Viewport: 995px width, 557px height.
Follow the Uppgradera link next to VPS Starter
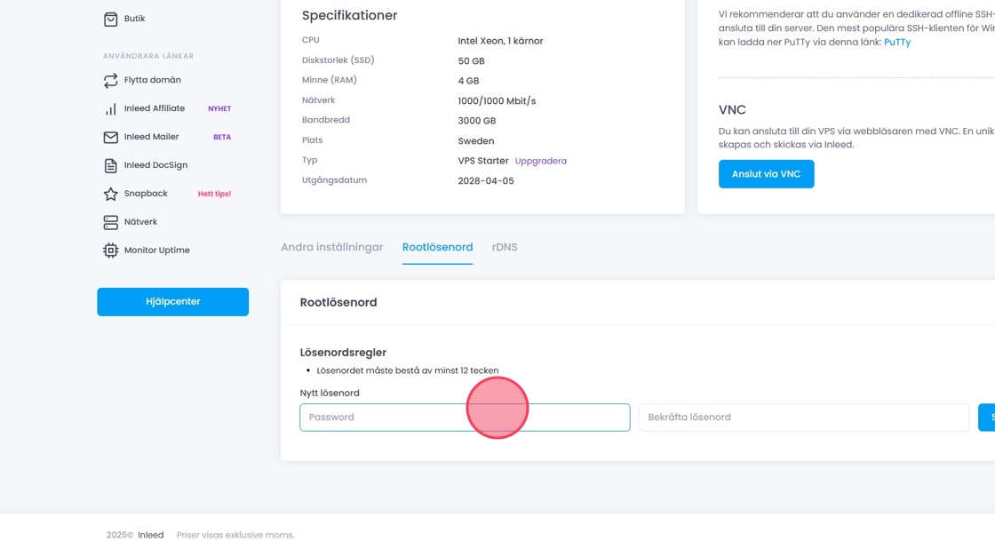(540, 161)
